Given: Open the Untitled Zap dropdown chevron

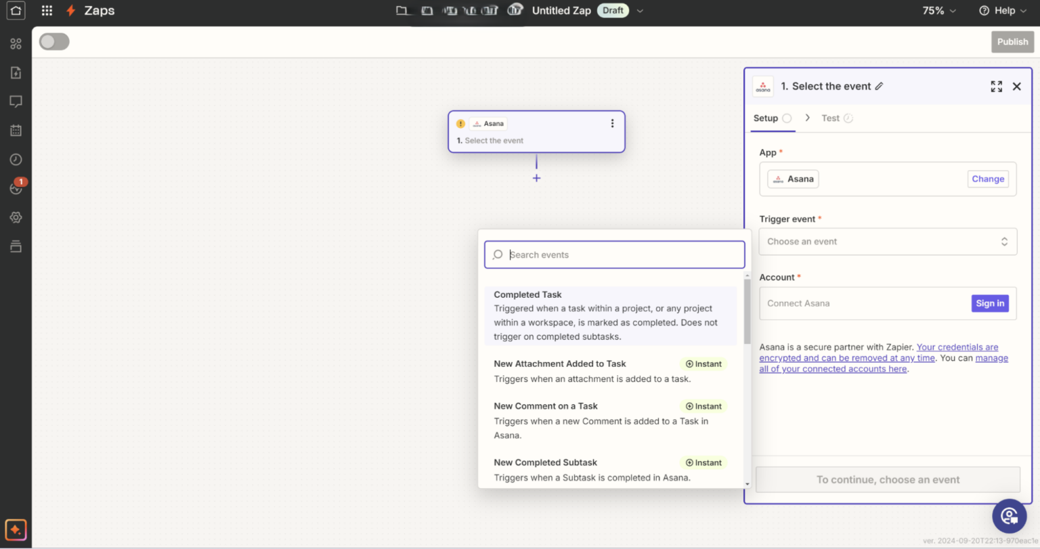Looking at the screenshot, I should [639, 10].
